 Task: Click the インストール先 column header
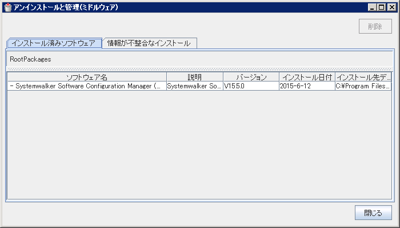tap(363, 77)
